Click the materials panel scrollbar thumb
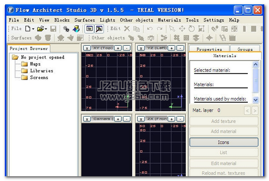This screenshot has height=181, width=269. [256, 80]
